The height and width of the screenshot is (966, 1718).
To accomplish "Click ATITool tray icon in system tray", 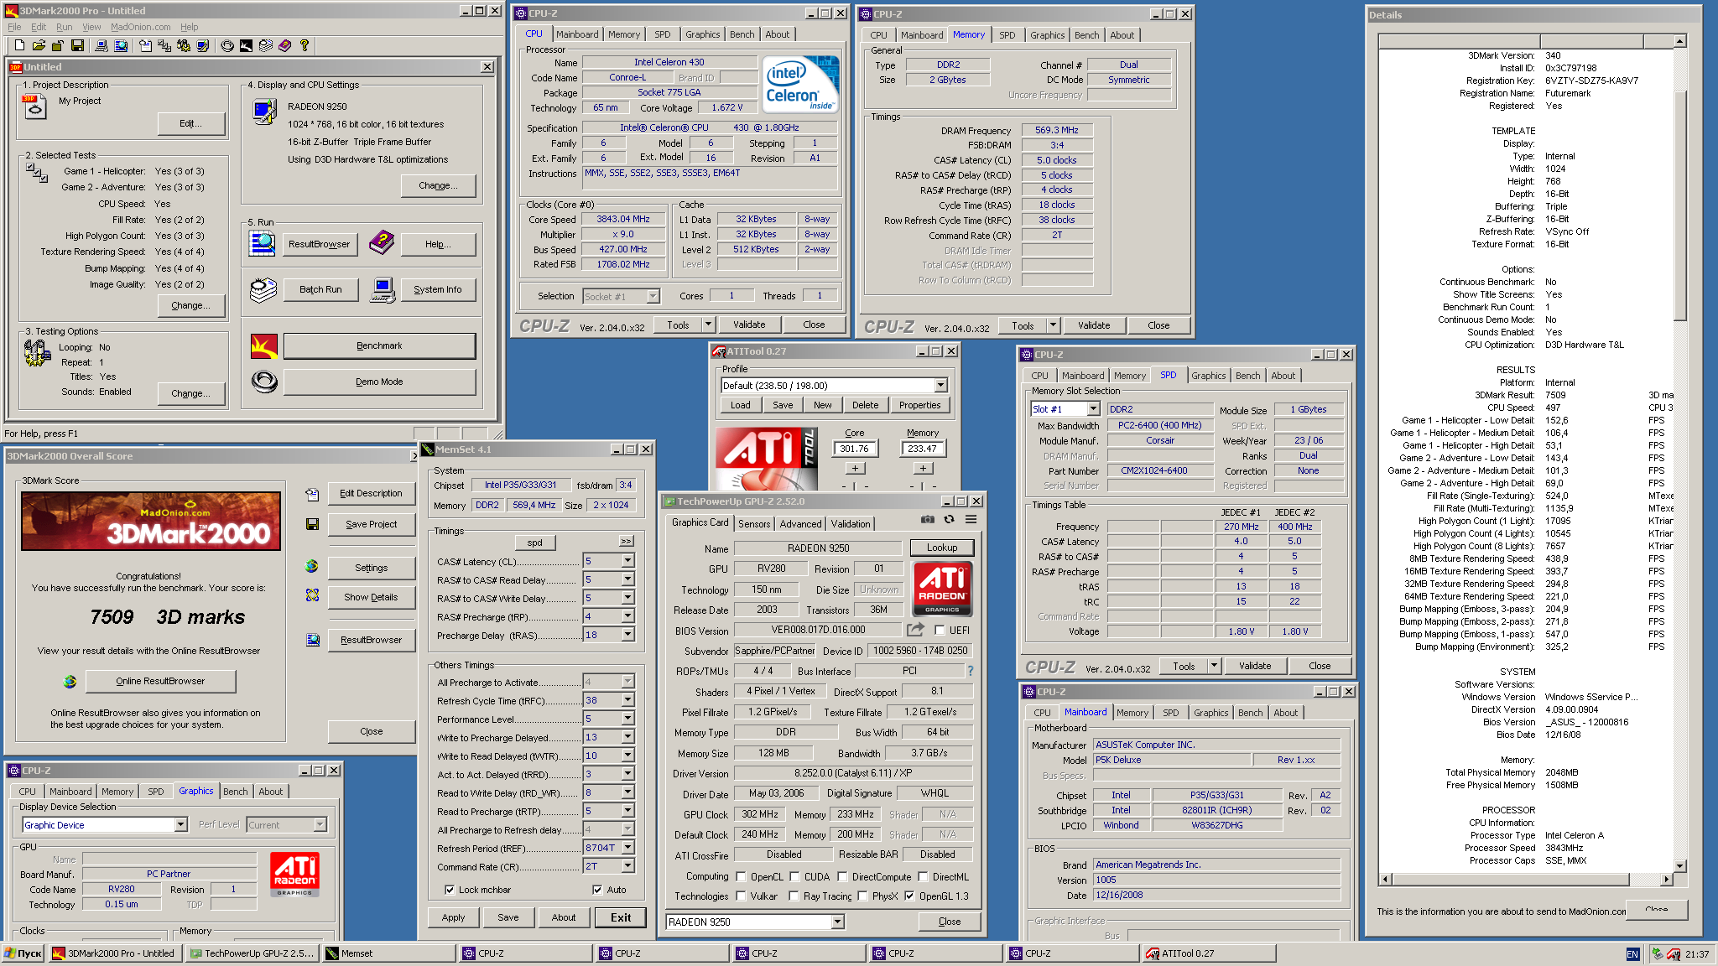I will click(1674, 953).
